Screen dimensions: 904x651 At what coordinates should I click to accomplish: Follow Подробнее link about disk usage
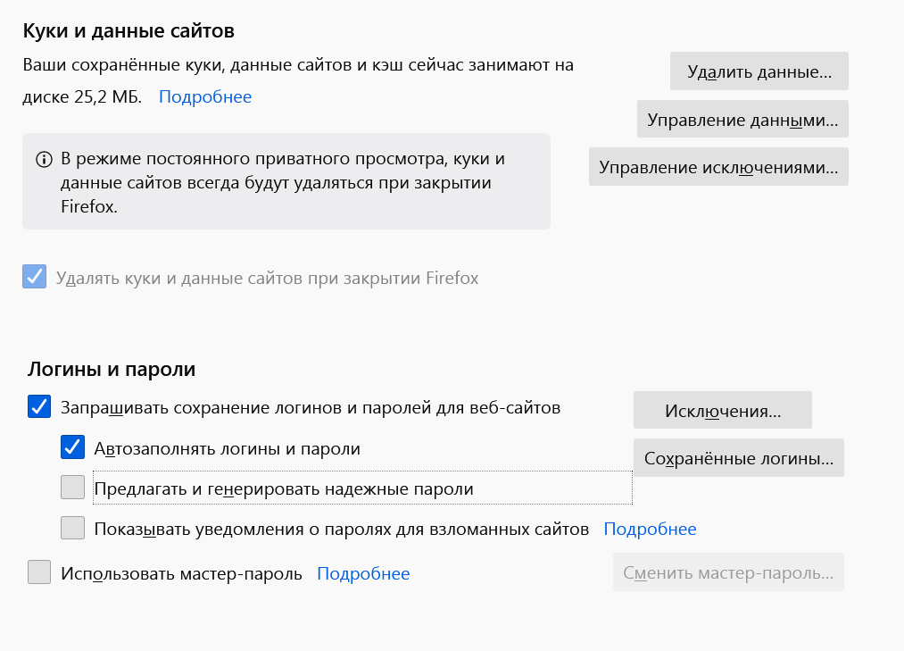point(205,96)
